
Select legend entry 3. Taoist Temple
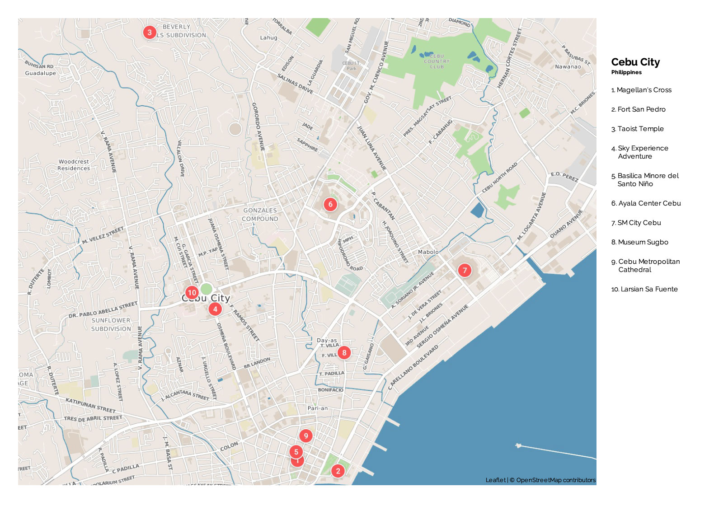(637, 129)
